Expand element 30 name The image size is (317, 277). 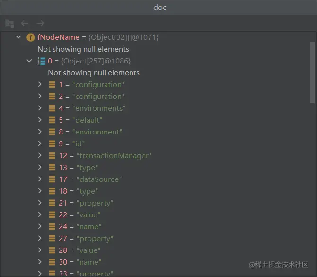pyautogui.click(x=40, y=262)
